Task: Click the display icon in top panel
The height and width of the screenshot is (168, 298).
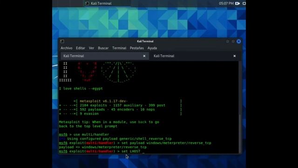Action: pos(244,3)
